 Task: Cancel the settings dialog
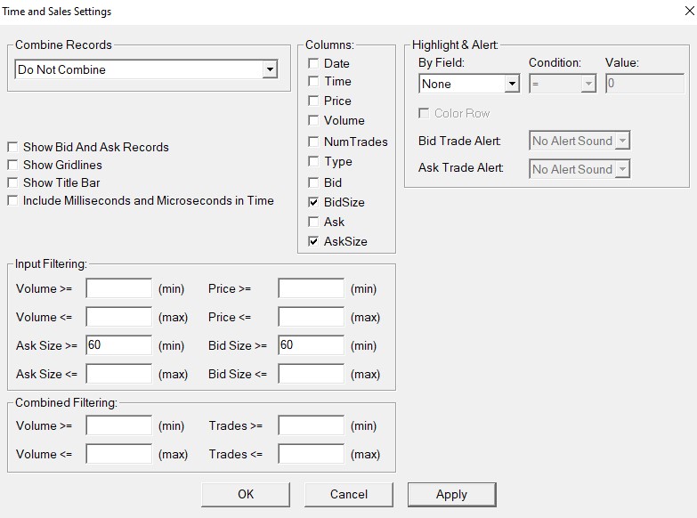[349, 495]
